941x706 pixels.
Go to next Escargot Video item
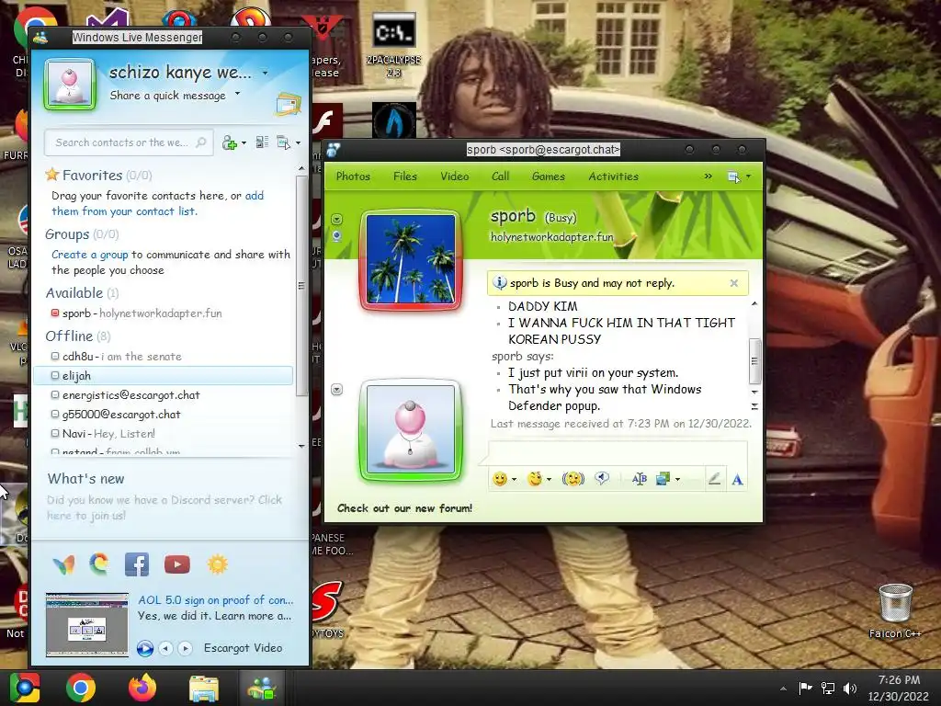coord(186,648)
